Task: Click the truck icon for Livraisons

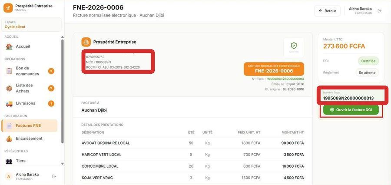Action: [x=9, y=103]
